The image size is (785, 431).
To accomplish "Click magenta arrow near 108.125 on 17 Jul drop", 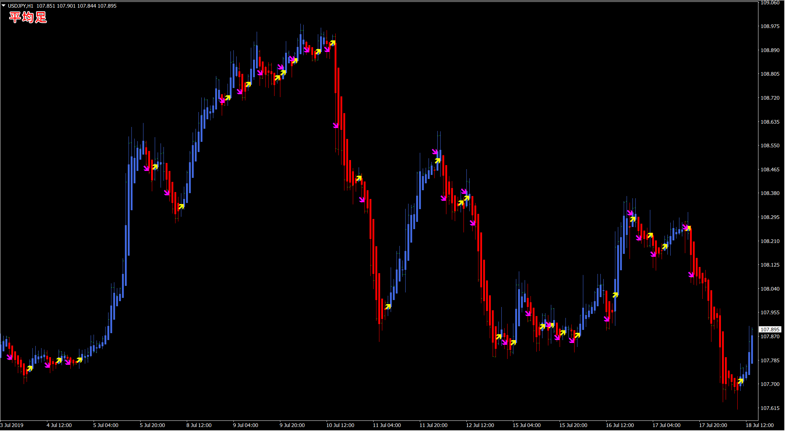I will pos(691,275).
